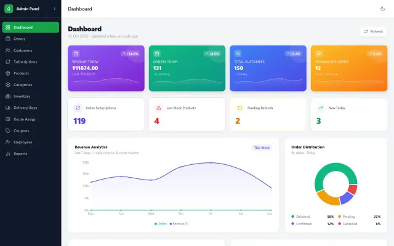Click the New Today count 3
This screenshot has width=394, height=246.
[319, 121]
